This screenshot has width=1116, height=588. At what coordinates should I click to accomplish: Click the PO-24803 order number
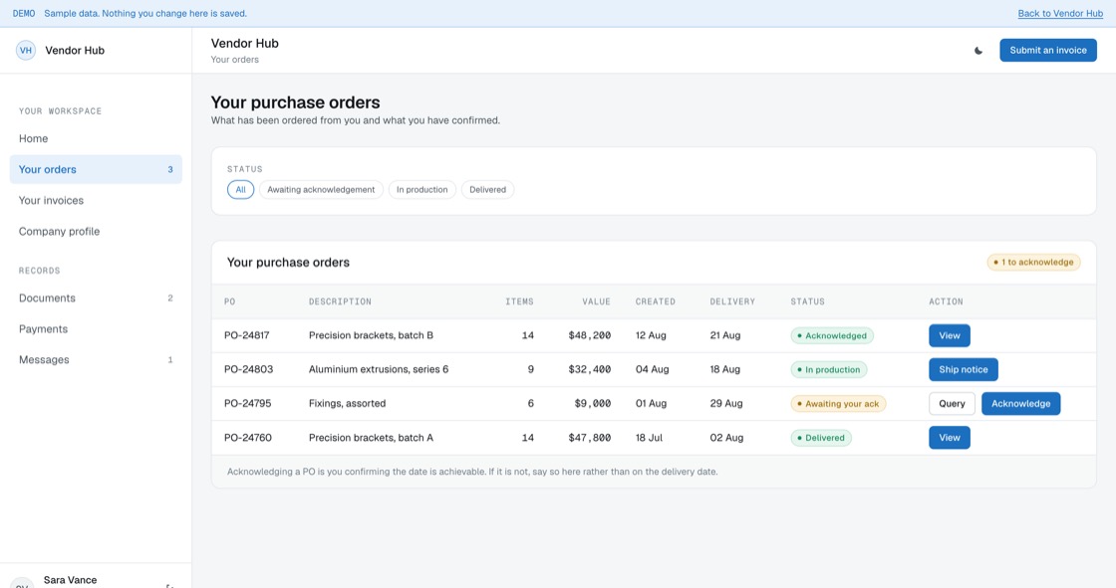point(248,370)
